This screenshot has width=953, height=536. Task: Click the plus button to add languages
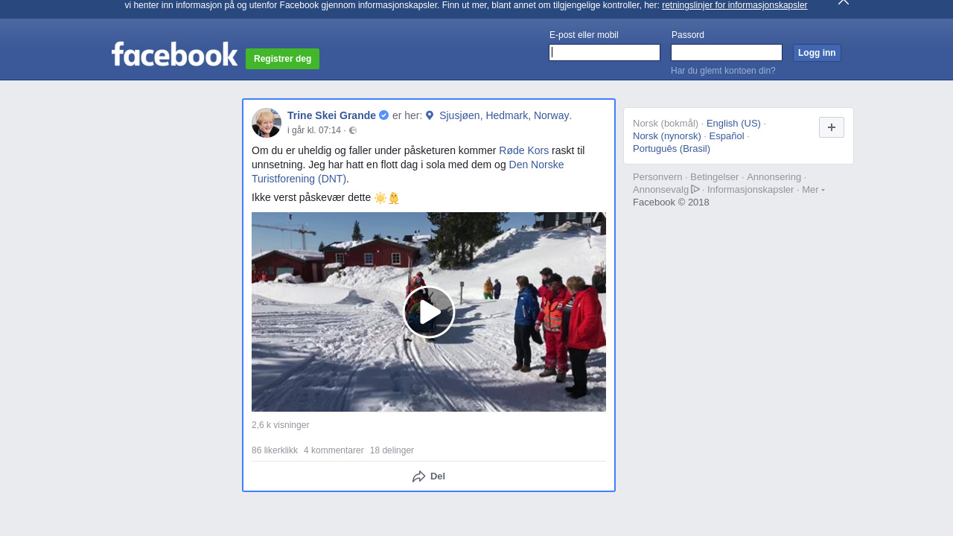pos(832,127)
